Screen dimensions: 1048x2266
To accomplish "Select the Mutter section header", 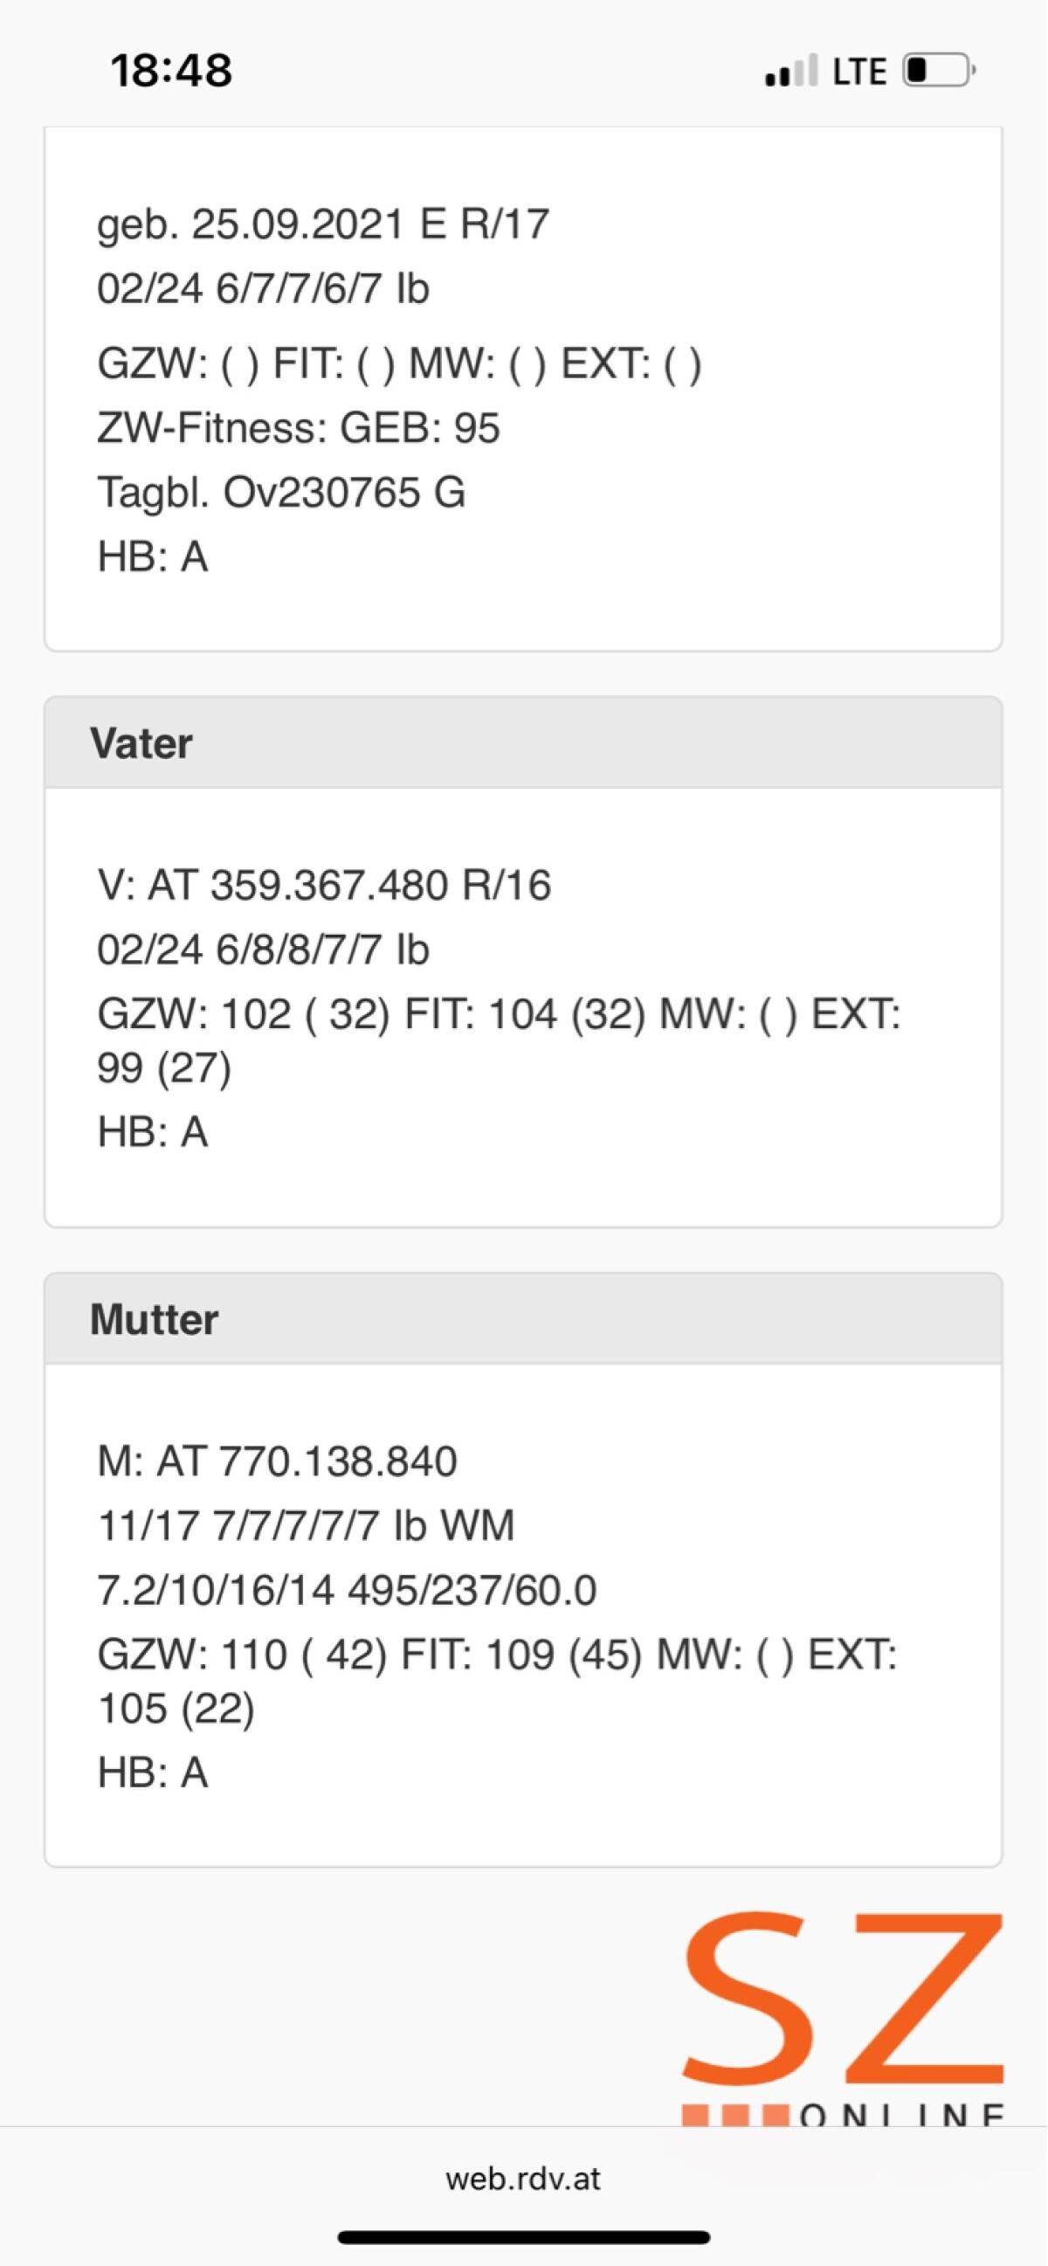I will click(523, 1319).
